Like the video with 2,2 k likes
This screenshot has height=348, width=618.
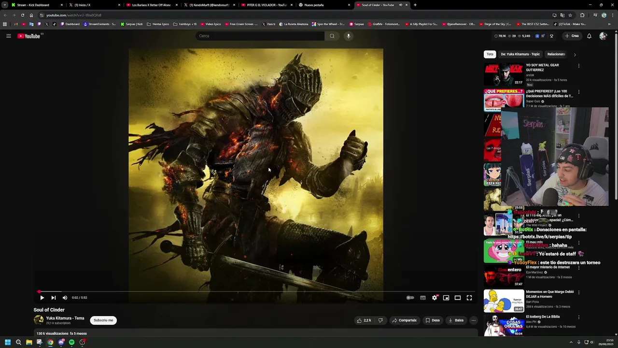point(364,320)
